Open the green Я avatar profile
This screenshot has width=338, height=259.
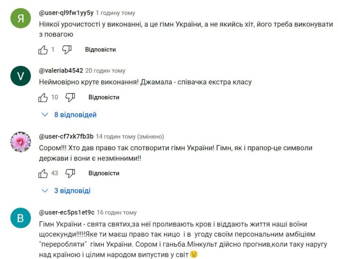click(21, 18)
